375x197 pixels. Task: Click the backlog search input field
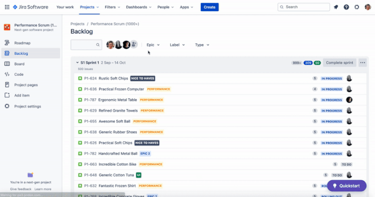pos(87,45)
